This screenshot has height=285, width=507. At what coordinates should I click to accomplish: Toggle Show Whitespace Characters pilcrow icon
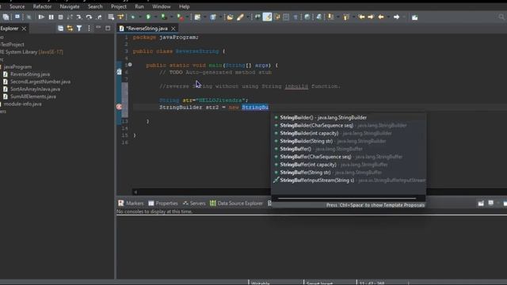(x=295, y=17)
